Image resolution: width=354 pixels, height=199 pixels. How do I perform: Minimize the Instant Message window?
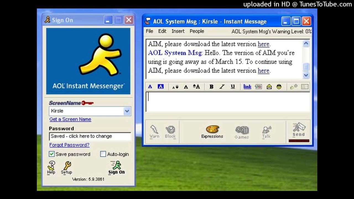(286, 21)
